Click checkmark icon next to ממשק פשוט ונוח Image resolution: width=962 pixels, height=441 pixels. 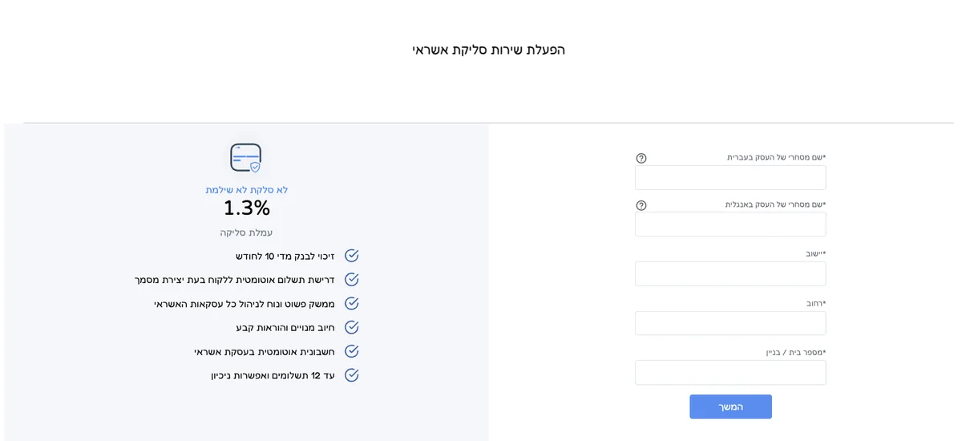[x=351, y=304]
